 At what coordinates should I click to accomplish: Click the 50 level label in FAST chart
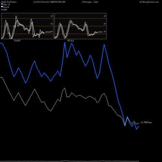pyautogui.click(x=52, y=24)
